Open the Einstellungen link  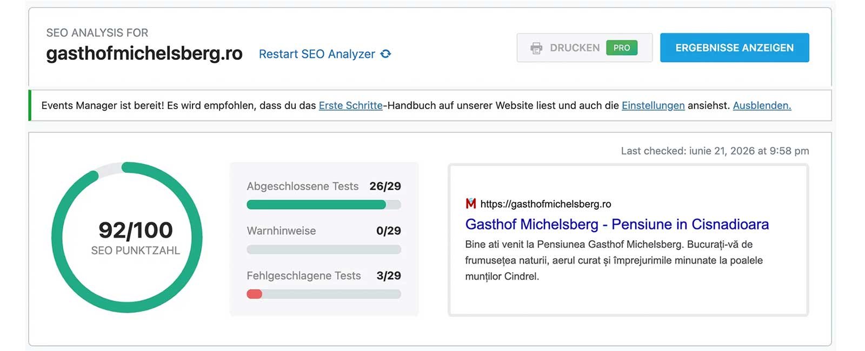click(653, 105)
